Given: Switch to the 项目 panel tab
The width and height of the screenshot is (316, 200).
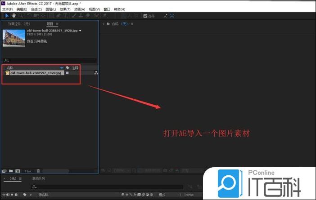Looking at the screenshot, I should coord(50,24).
